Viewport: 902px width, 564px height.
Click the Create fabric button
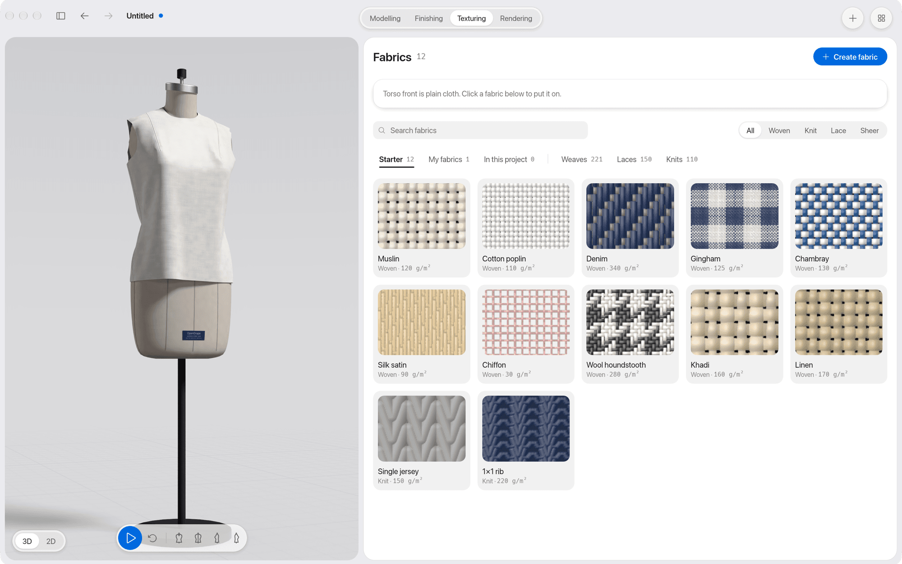(x=850, y=57)
